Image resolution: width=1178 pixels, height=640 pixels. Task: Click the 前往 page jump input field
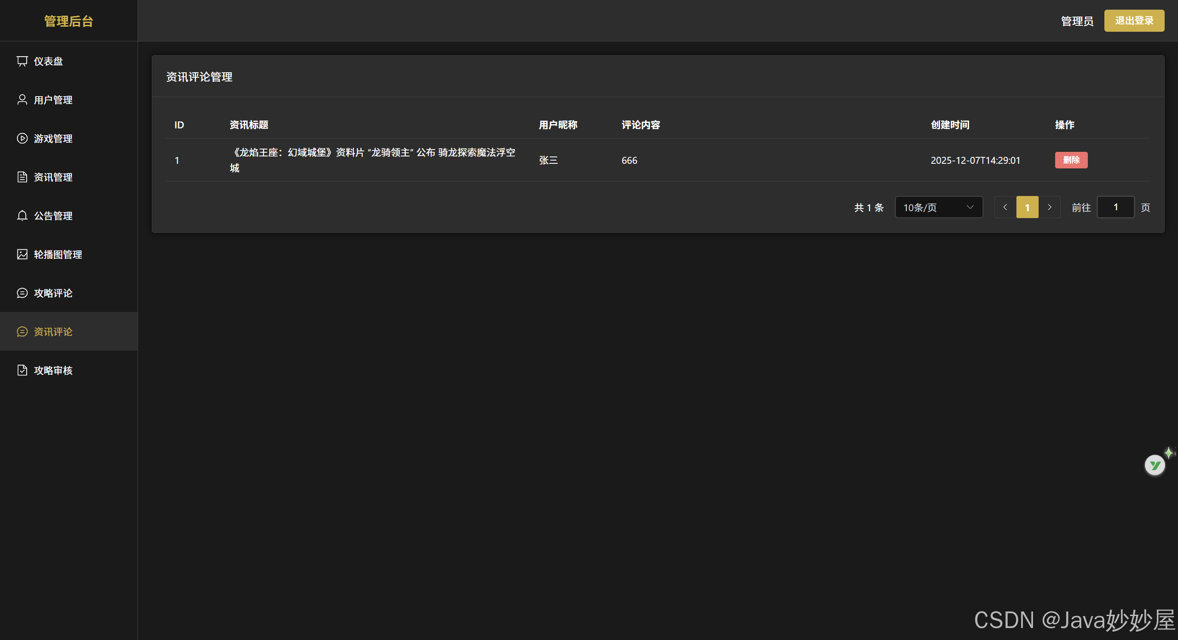pyautogui.click(x=1115, y=208)
